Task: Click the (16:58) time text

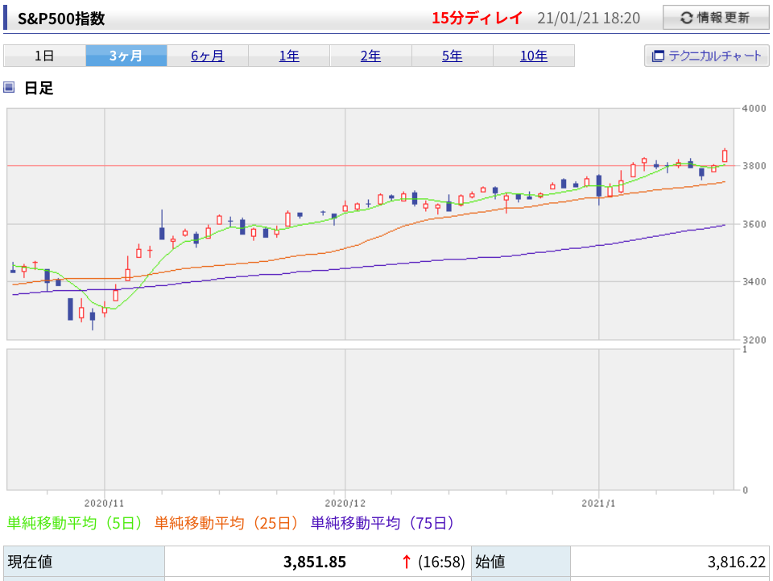Action: tap(442, 562)
